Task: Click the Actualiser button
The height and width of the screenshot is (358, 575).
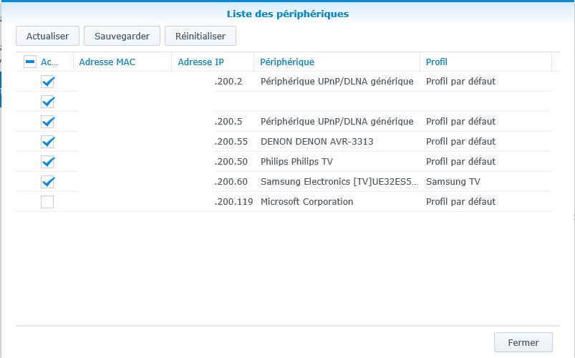Action: [47, 36]
